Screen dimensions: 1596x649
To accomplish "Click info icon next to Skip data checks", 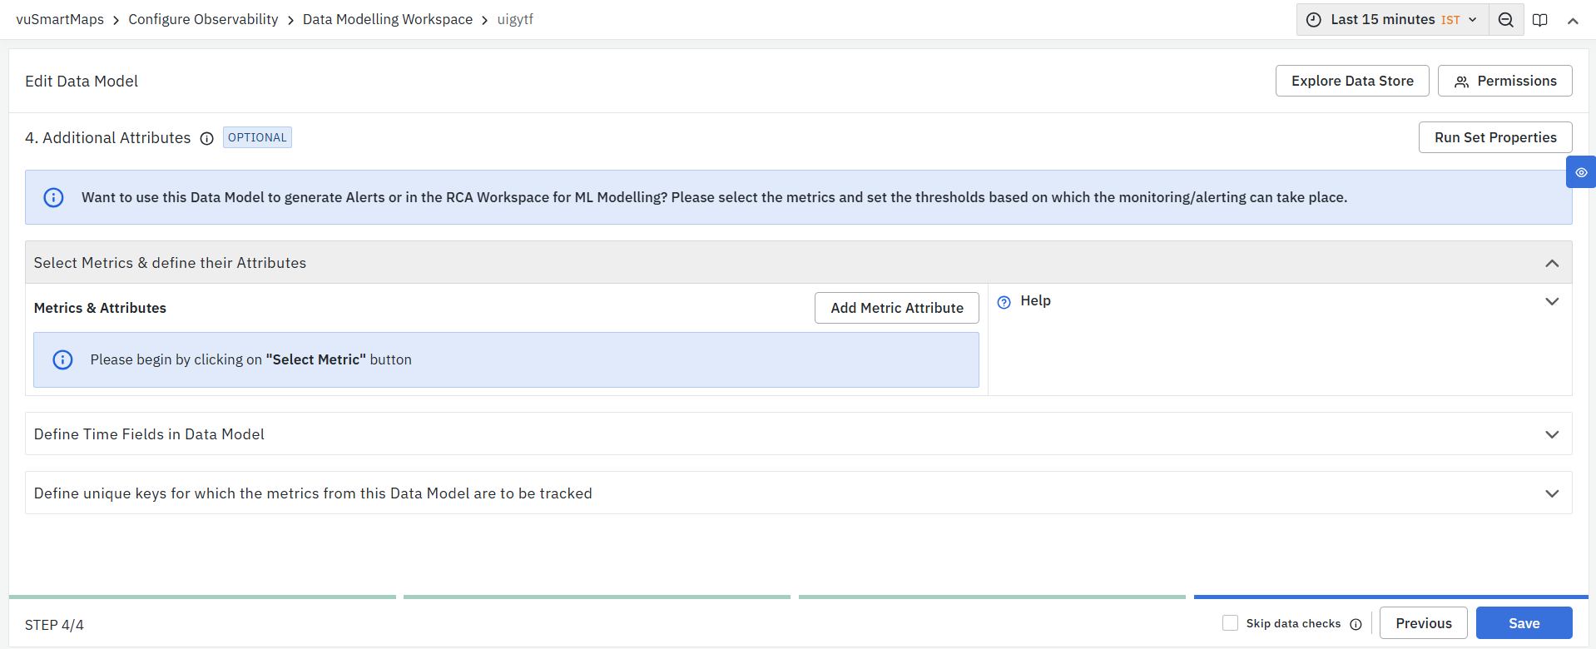I will [1356, 624].
